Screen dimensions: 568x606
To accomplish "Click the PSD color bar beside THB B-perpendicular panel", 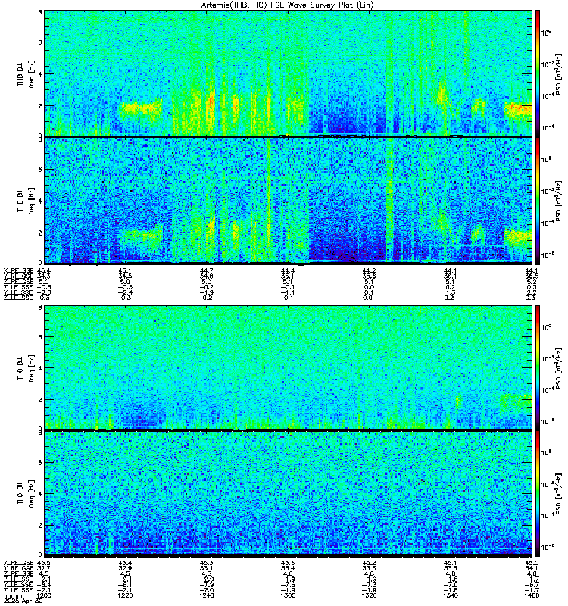I will click(538, 73).
